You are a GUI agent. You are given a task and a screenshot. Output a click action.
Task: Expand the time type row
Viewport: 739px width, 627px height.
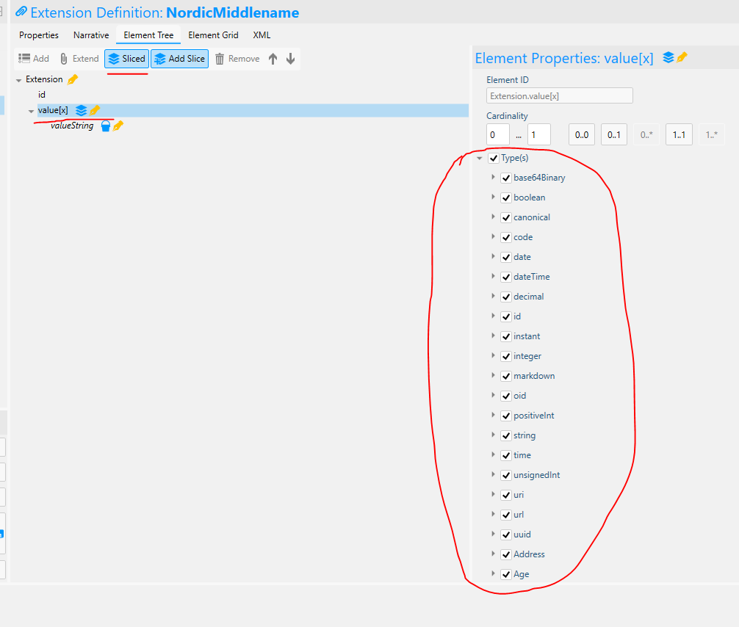493,454
